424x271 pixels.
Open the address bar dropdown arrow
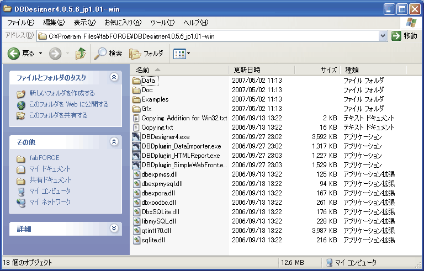pos(383,36)
